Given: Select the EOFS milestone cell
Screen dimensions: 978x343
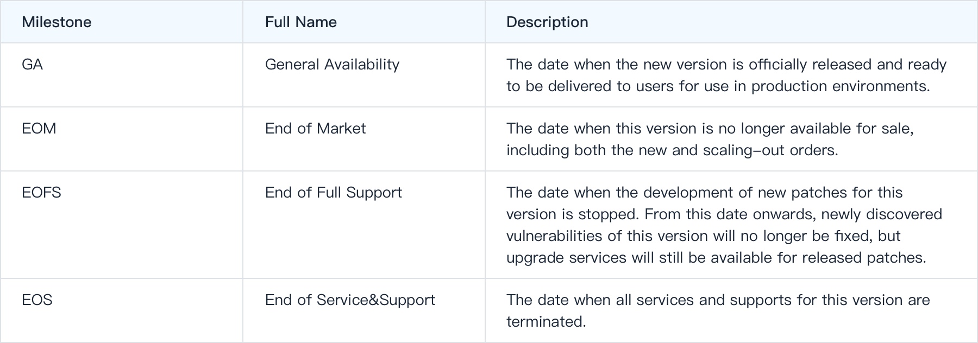Looking at the screenshot, I should [121, 225].
